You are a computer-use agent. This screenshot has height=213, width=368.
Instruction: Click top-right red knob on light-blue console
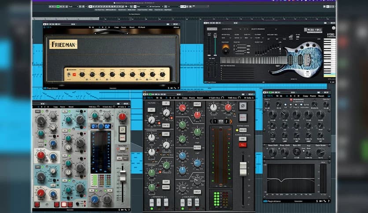click(122, 116)
